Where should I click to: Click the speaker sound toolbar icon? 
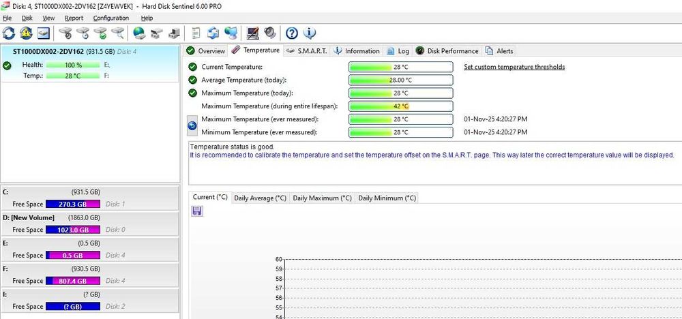pos(270,33)
